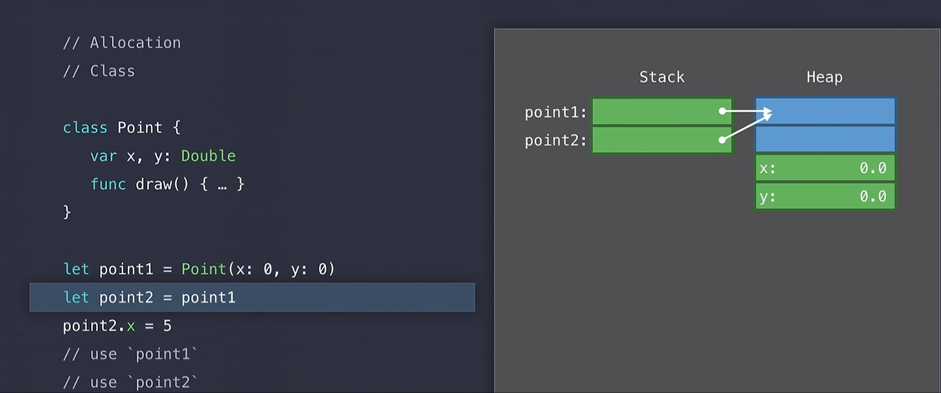Click the "// Allocation" comment line
Viewport: 941px width, 393px height.
click(122, 43)
